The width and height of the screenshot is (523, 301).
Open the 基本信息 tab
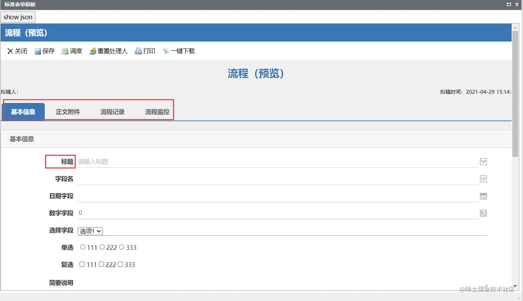[x=23, y=112]
